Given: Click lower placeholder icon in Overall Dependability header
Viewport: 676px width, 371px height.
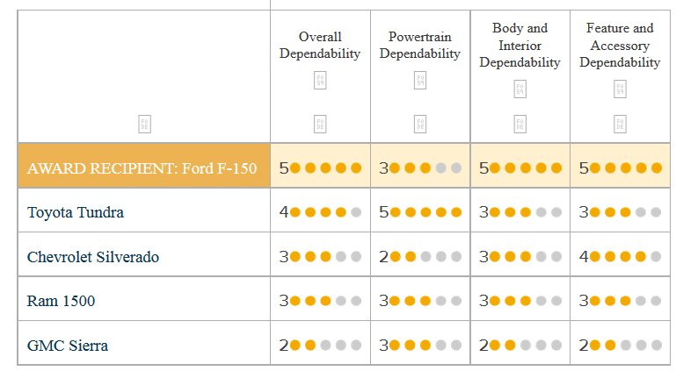Looking at the screenshot, I should 320,125.
